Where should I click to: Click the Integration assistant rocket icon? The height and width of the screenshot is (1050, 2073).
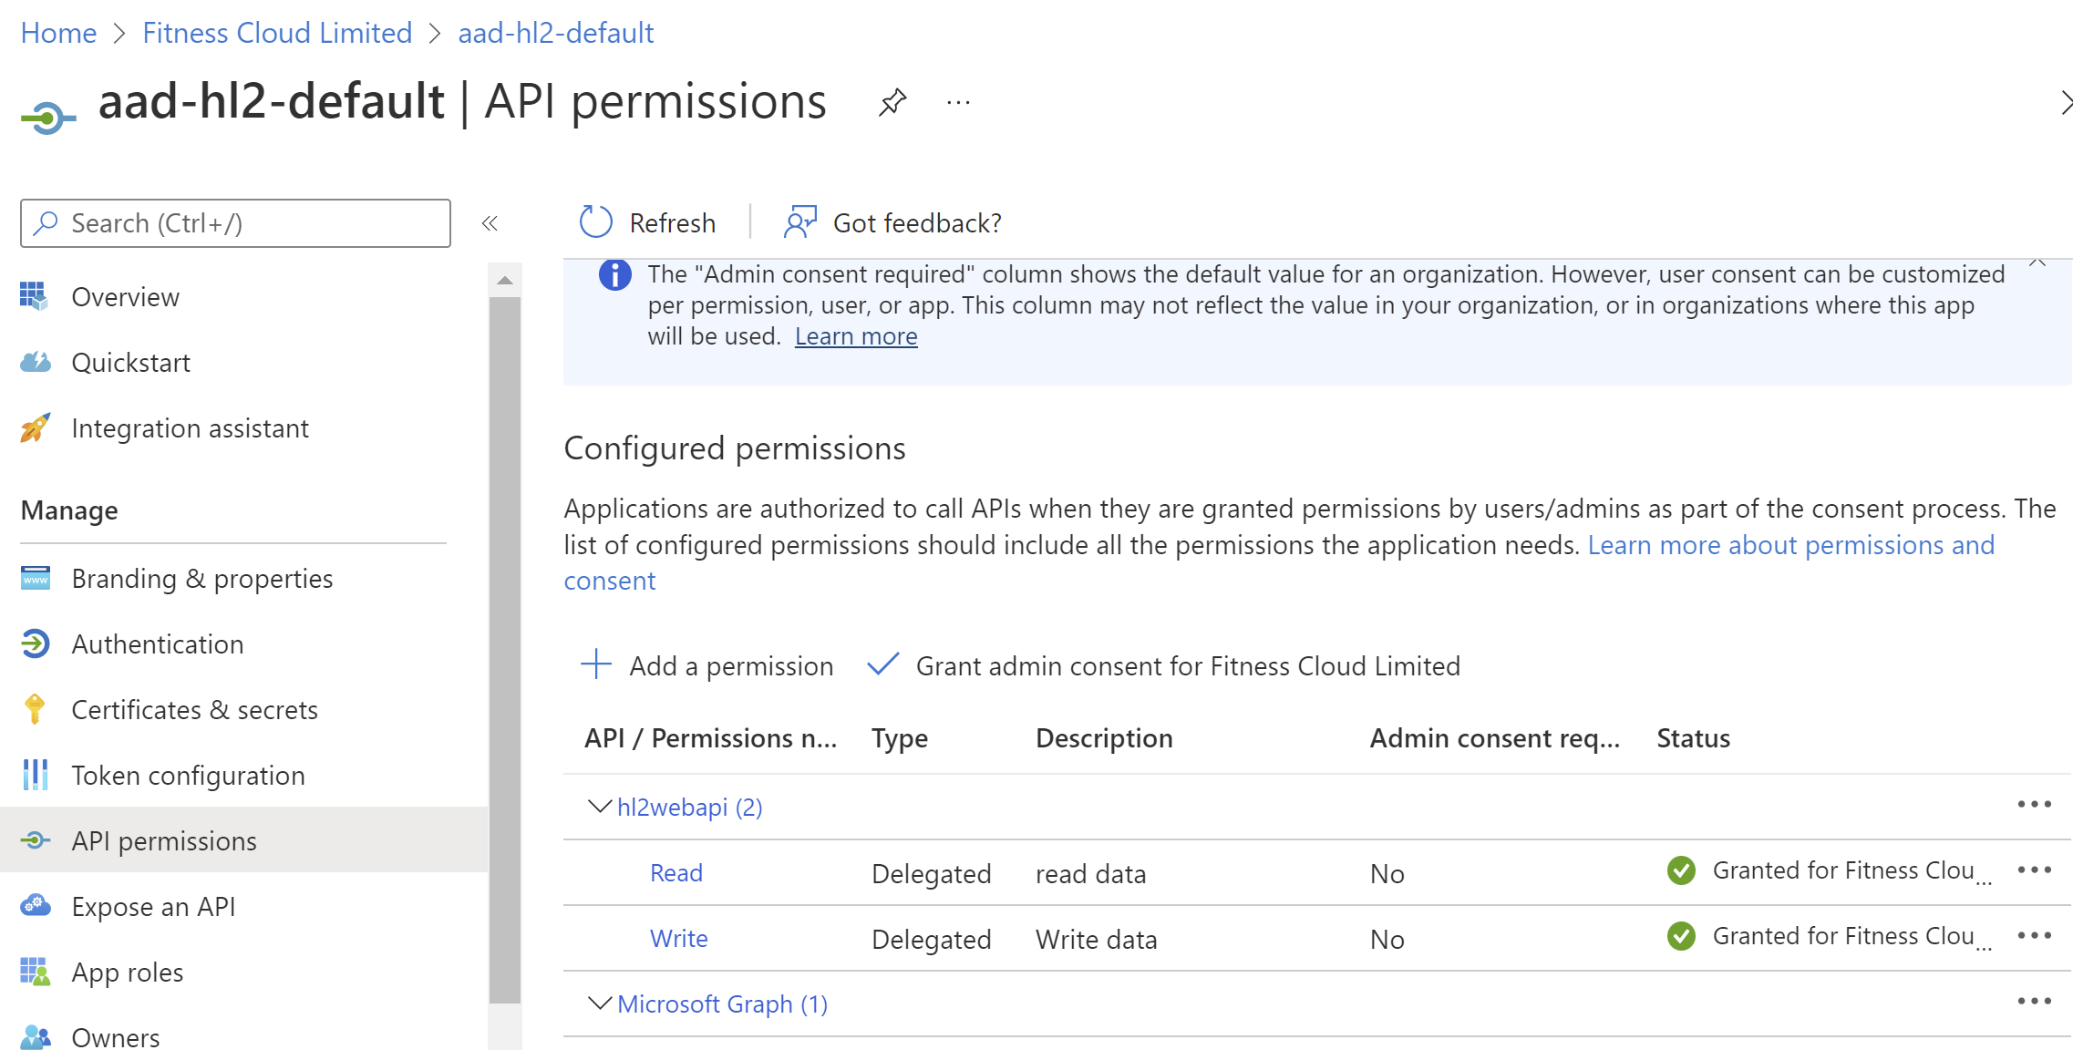(x=35, y=427)
